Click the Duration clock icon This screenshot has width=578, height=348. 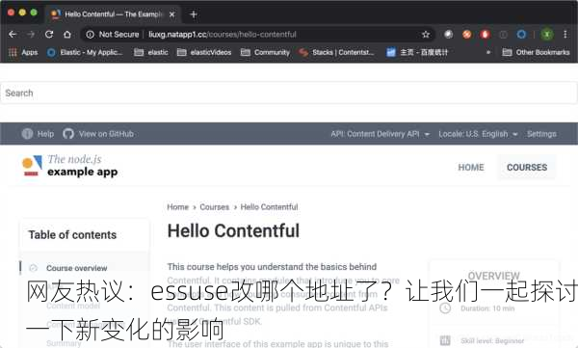pyautogui.click(x=445, y=308)
